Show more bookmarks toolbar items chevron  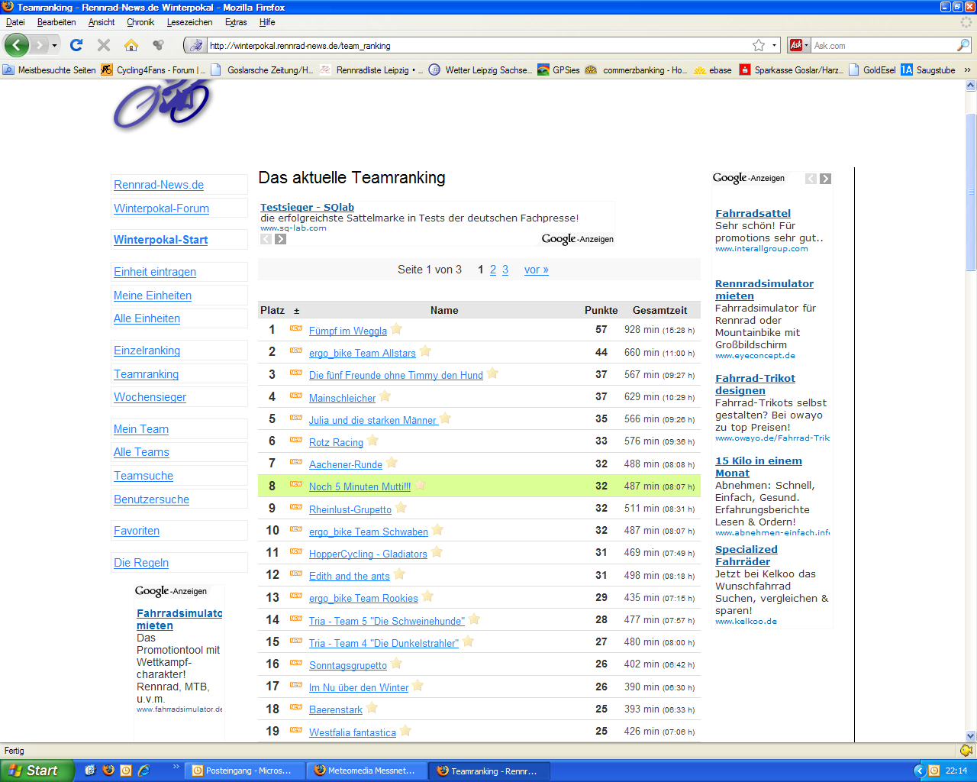point(968,70)
